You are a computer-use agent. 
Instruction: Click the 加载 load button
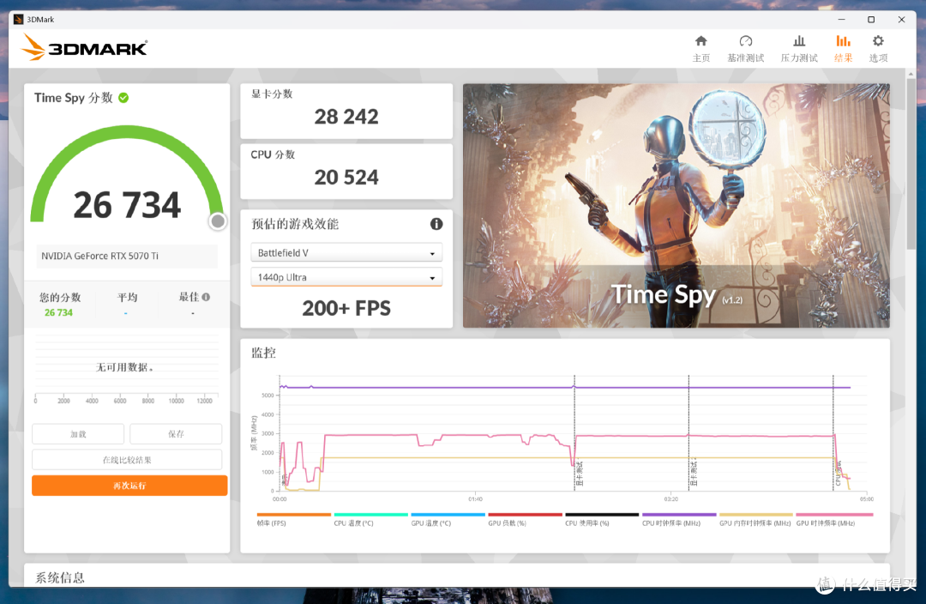pos(78,434)
